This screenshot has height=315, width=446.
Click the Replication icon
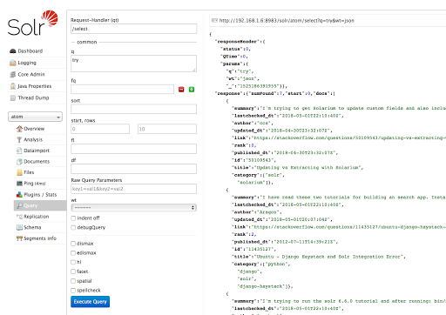coord(19,217)
